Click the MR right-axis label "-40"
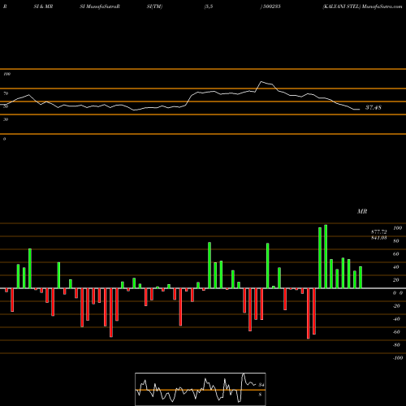 396,319
